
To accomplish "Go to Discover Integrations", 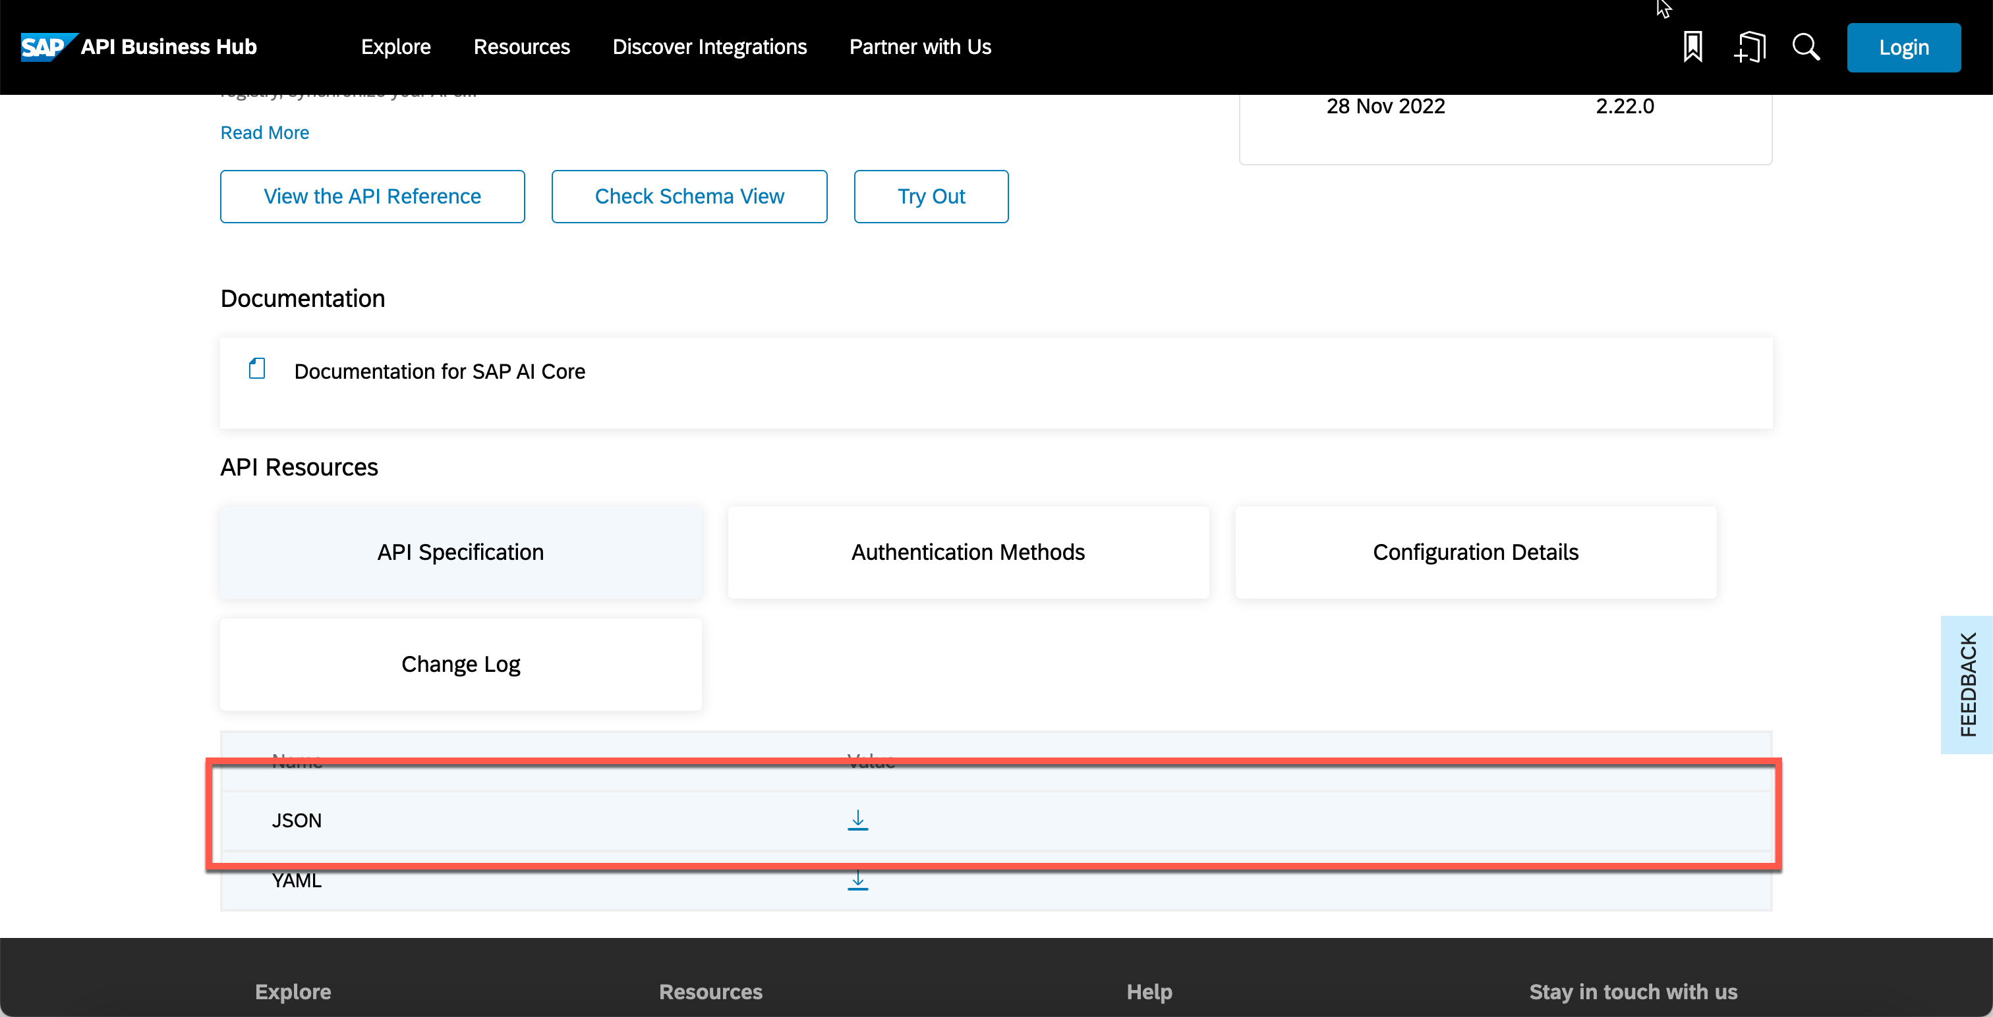I will (709, 47).
